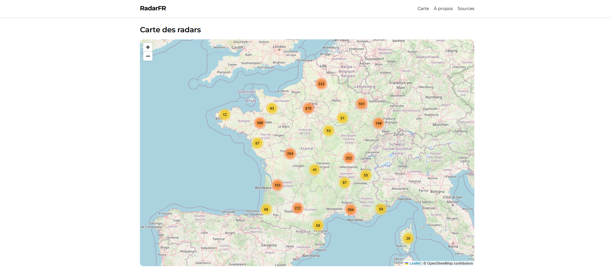The image size is (611, 271).
Task: Expand the 153 radar cluster near Bordeaux
Action: tap(277, 185)
